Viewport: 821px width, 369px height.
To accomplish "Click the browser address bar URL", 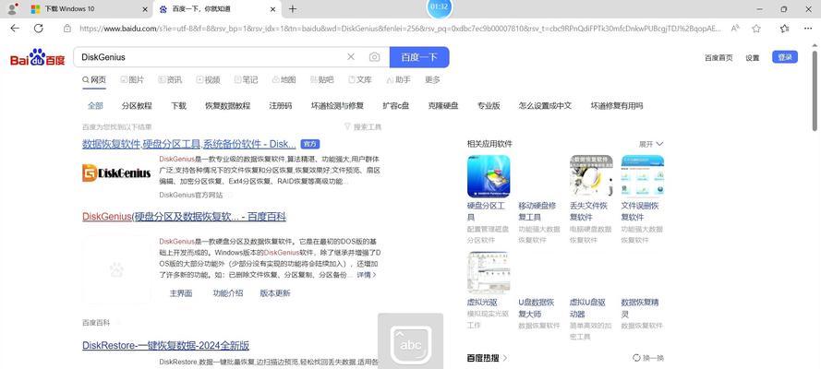I will pyautogui.click(x=400, y=29).
